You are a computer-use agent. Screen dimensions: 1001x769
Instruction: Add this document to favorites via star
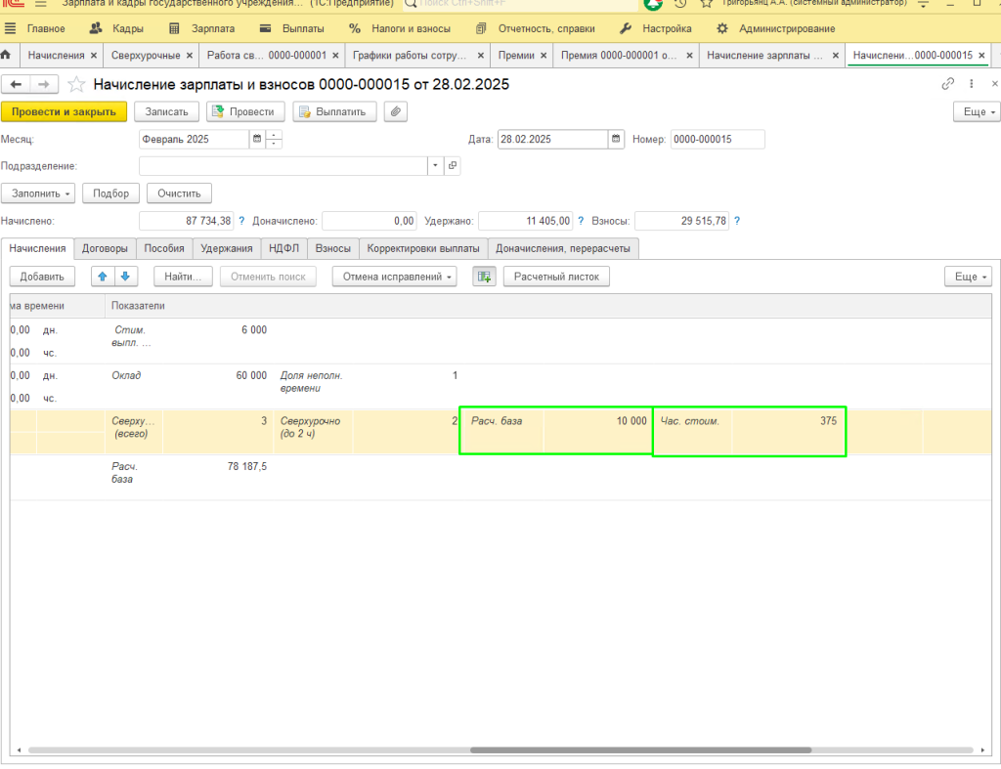(76, 84)
